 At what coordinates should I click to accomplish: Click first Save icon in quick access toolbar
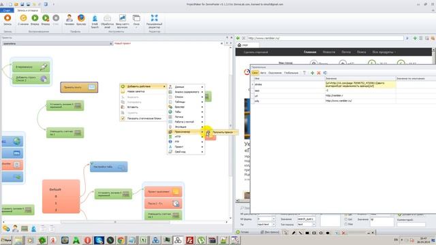coord(22,4)
